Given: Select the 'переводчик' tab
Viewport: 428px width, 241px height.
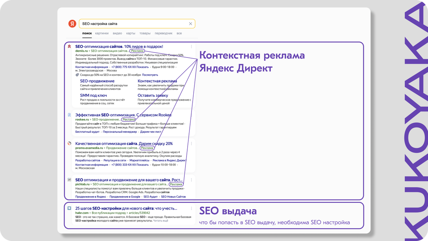Looking at the screenshot, I should 163,33.
